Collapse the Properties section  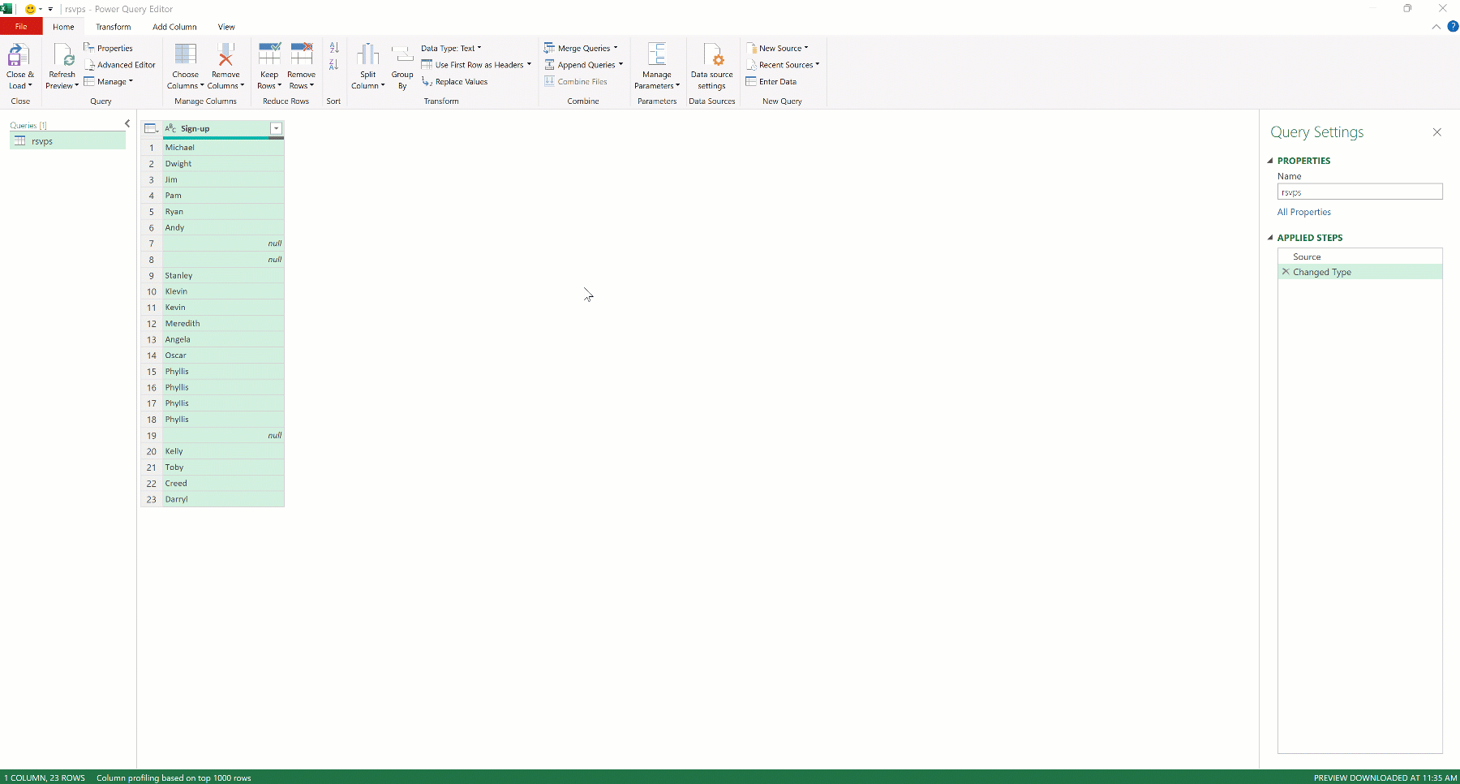pos(1271,161)
